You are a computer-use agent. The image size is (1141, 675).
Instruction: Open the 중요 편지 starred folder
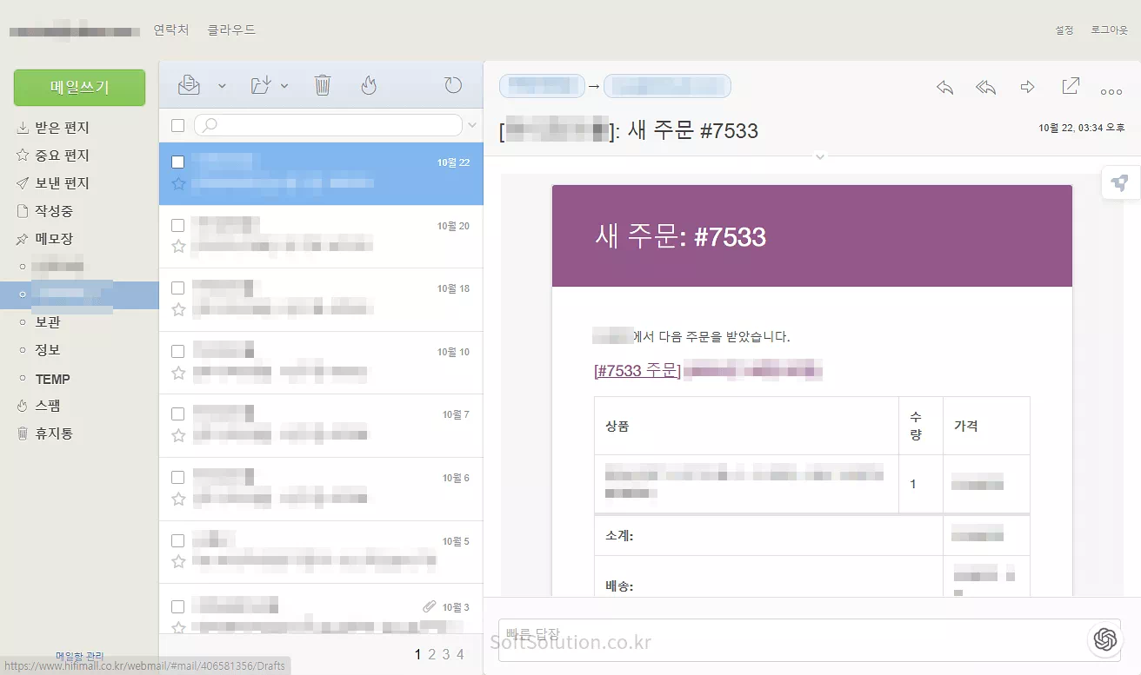coord(62,156)
